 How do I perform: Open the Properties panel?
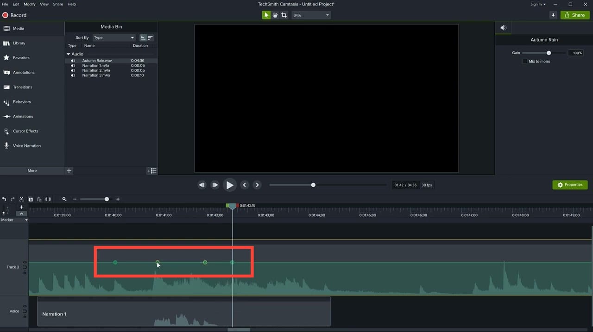[570, 184]
